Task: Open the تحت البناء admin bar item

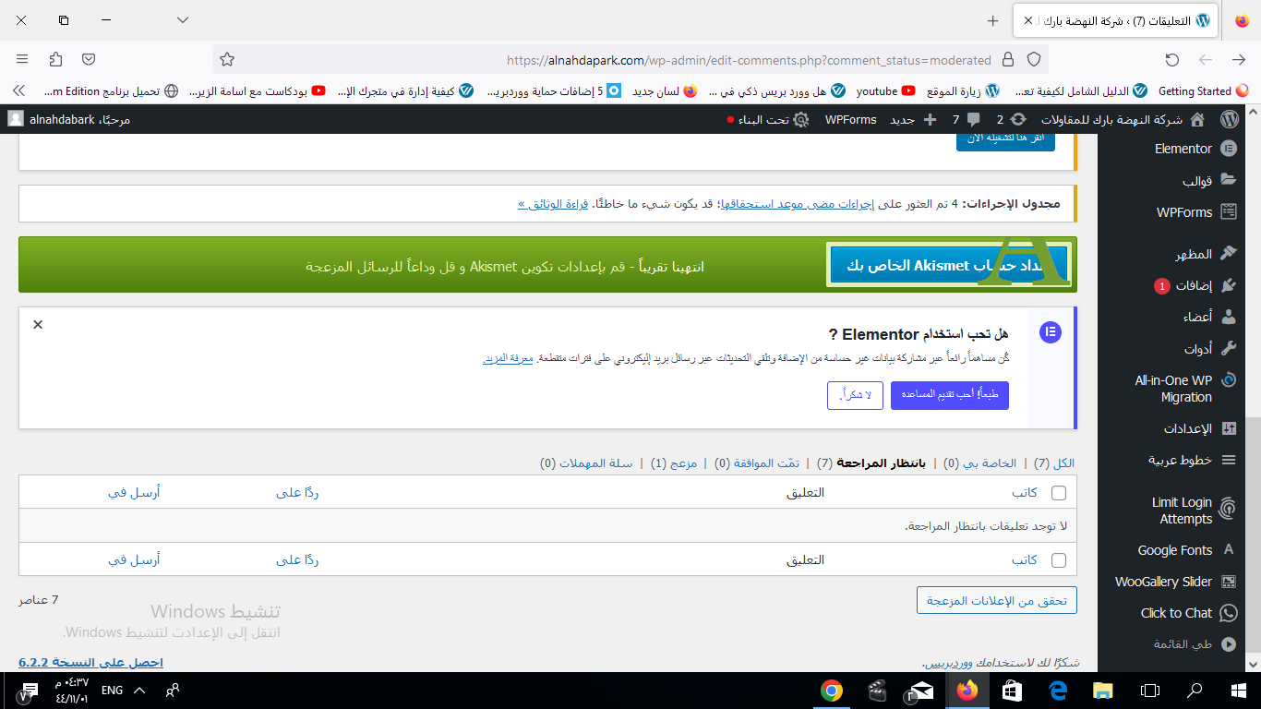Action: pos(768,119)
